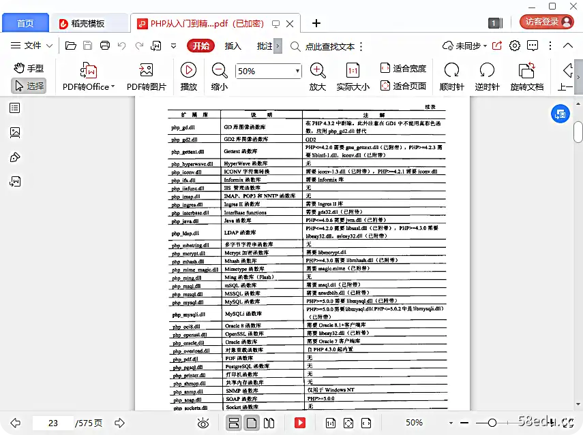Open PDF转Office converter

pyautogui.click(x=89, y=77)
